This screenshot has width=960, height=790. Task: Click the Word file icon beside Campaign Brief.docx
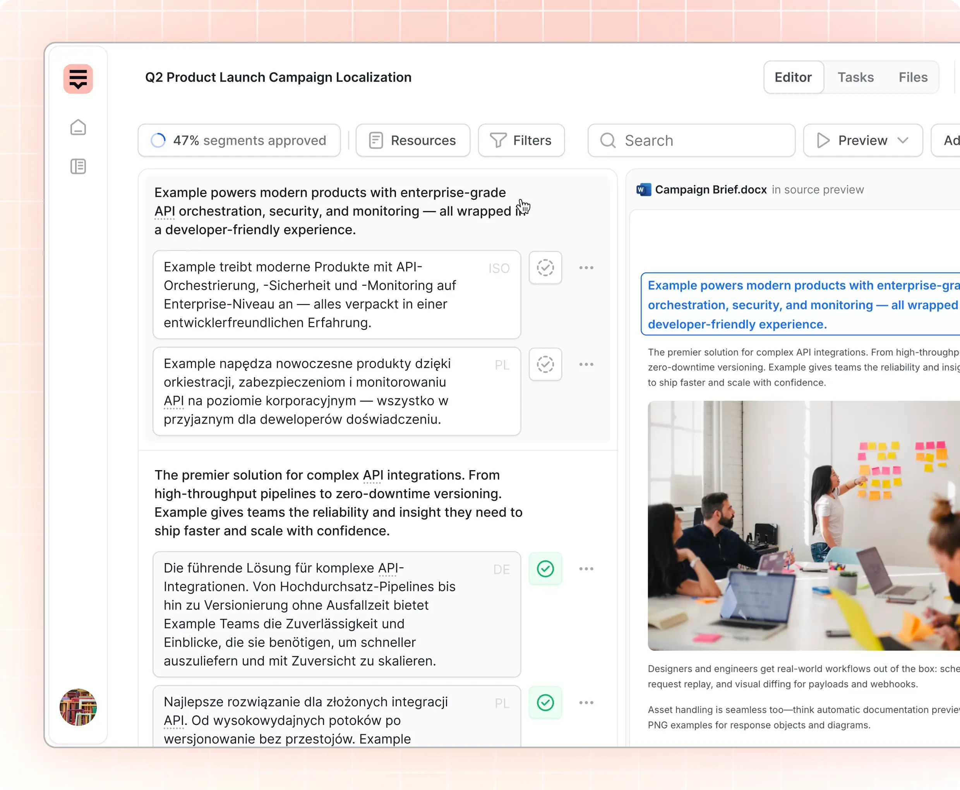pos(643,190)
